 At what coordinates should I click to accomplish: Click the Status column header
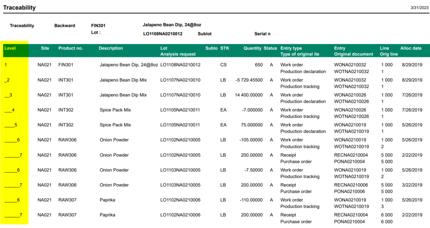point(270,48)
